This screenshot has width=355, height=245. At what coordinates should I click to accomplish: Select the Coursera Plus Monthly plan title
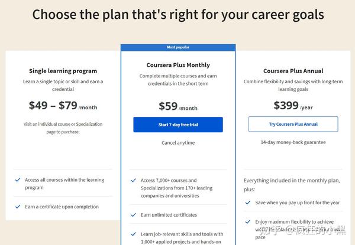point(177,65)
